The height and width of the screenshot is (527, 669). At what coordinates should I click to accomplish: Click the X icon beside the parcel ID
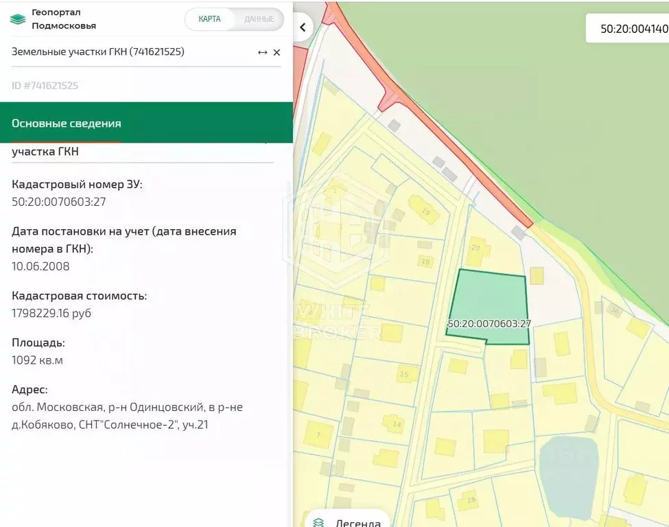click(x=277, y=51)
